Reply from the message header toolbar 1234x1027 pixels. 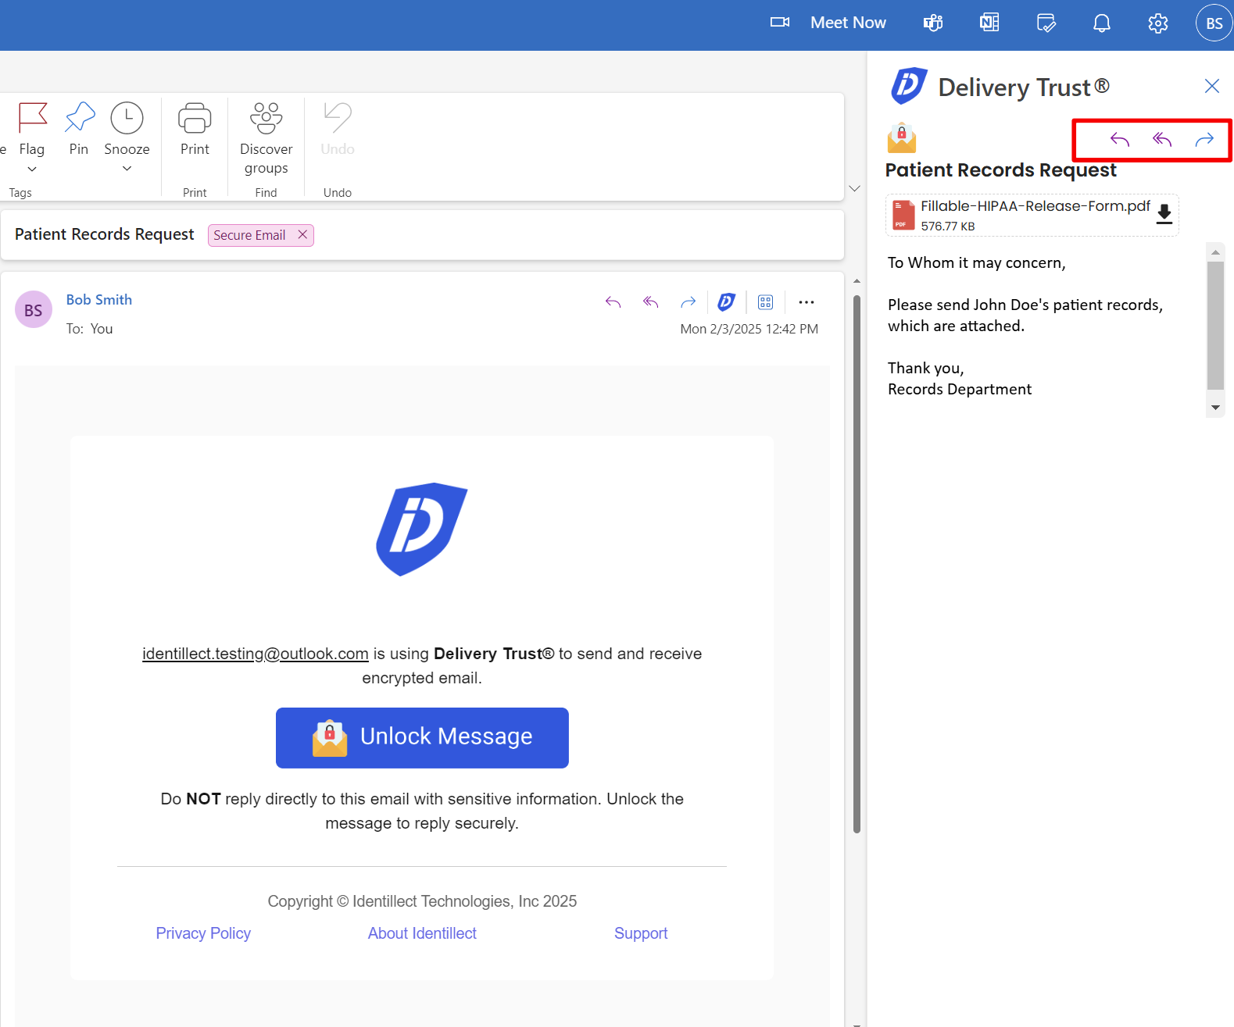613,302
